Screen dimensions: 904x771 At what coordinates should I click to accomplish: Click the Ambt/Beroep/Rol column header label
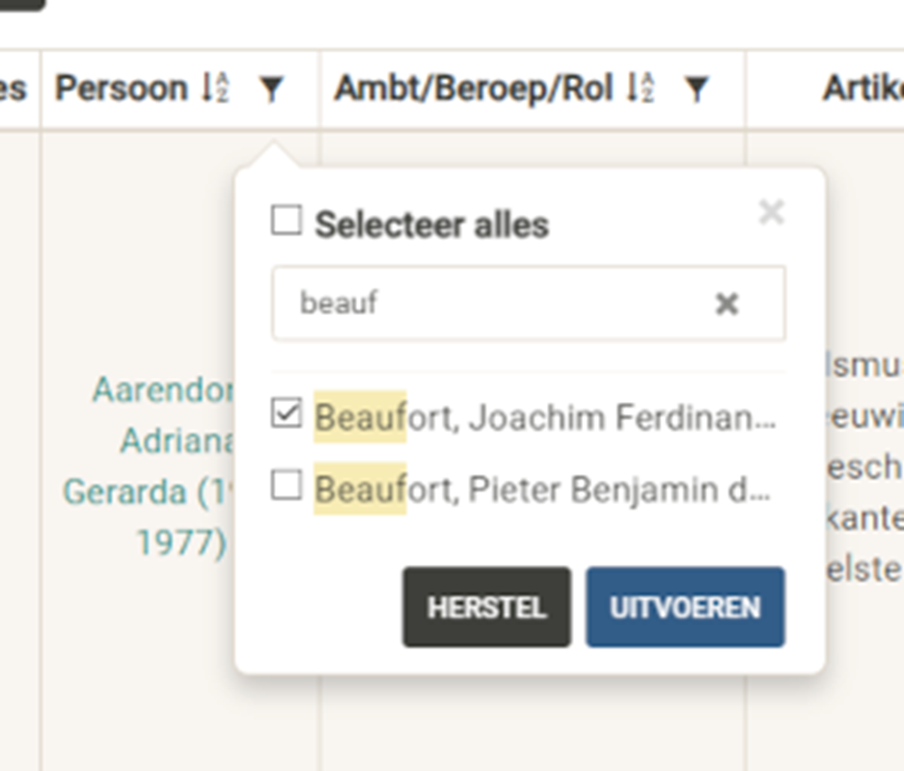point(474,90)
